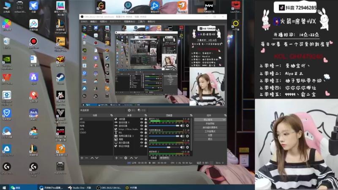Open WPS Office desktop icon

(x=7, y=79)
